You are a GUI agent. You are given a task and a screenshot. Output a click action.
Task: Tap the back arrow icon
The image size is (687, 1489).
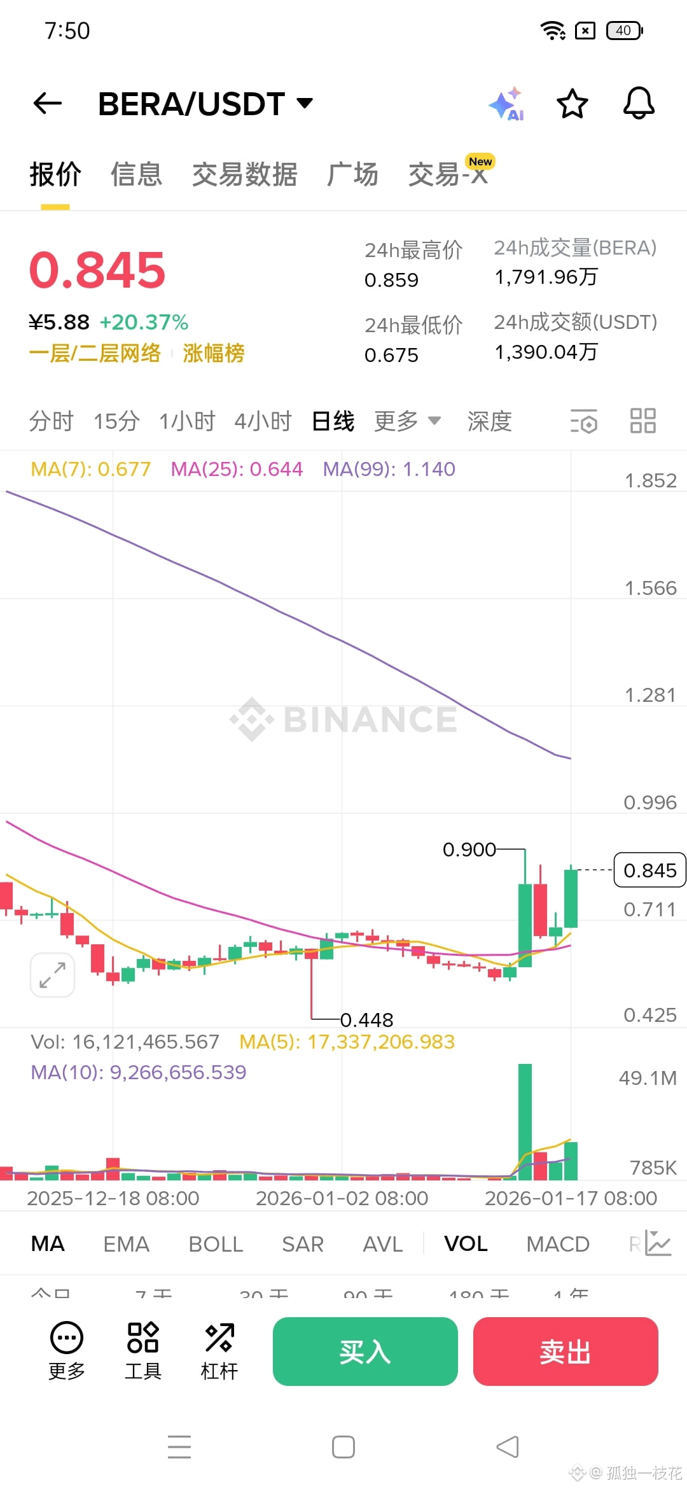[x=48, y=103]
